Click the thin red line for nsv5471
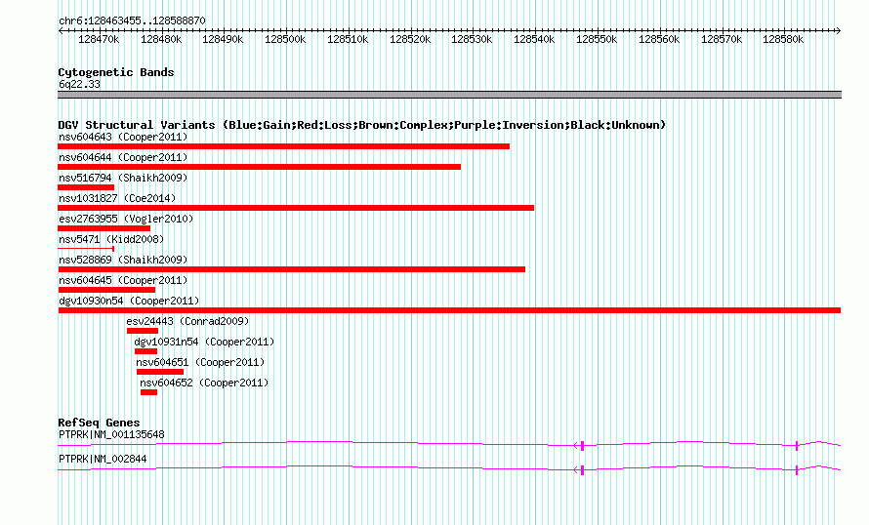Image resolution: width=869 pixels, height=525 pixels. tap(86, 249)
